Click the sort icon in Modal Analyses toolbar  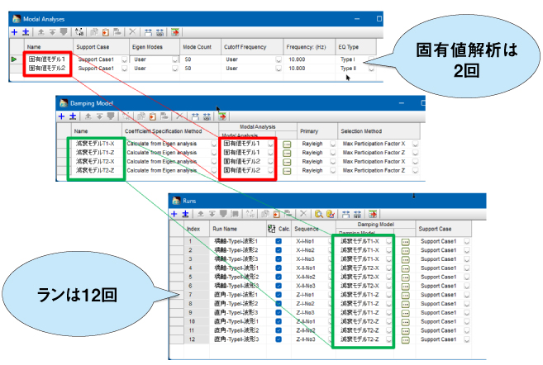pos(79,32)
